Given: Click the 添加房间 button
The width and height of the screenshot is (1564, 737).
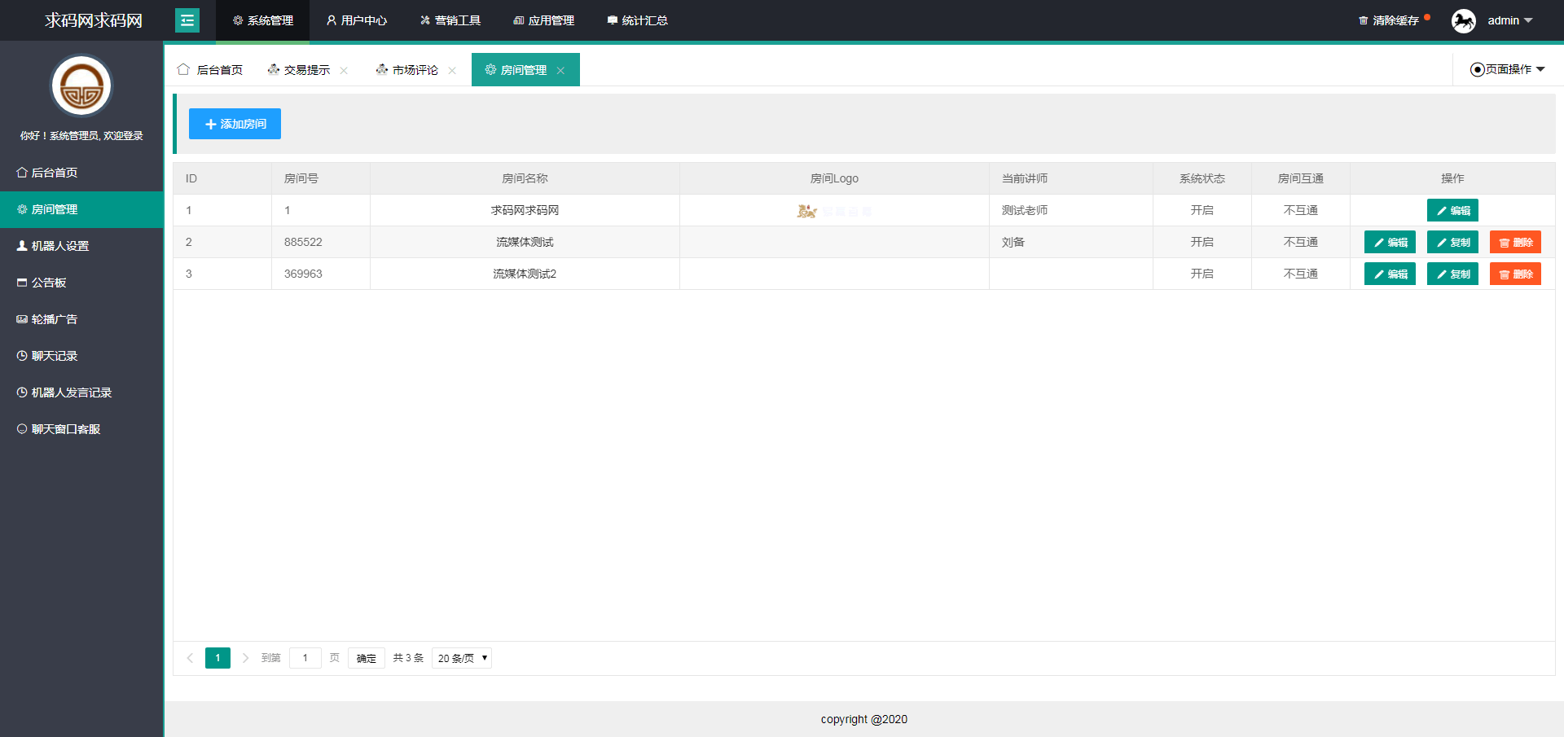Looking at the screenshot, I should (x=235, y=124).
